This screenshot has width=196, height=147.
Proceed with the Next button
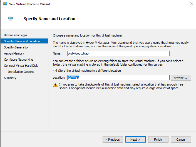tap(135, 140)
